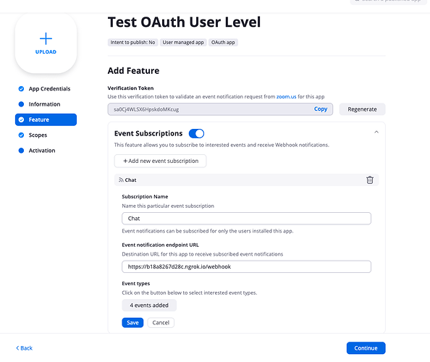Screen dimensions: 430x362
Task: Click the plus Upload icon
Action: tap(46, 38)
